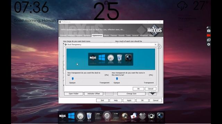Screen dimensions: 222x124
Task: Open the General tab
Action: point(135,35)
